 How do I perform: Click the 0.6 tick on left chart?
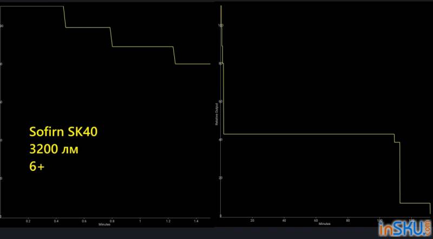tap(84, 221)
